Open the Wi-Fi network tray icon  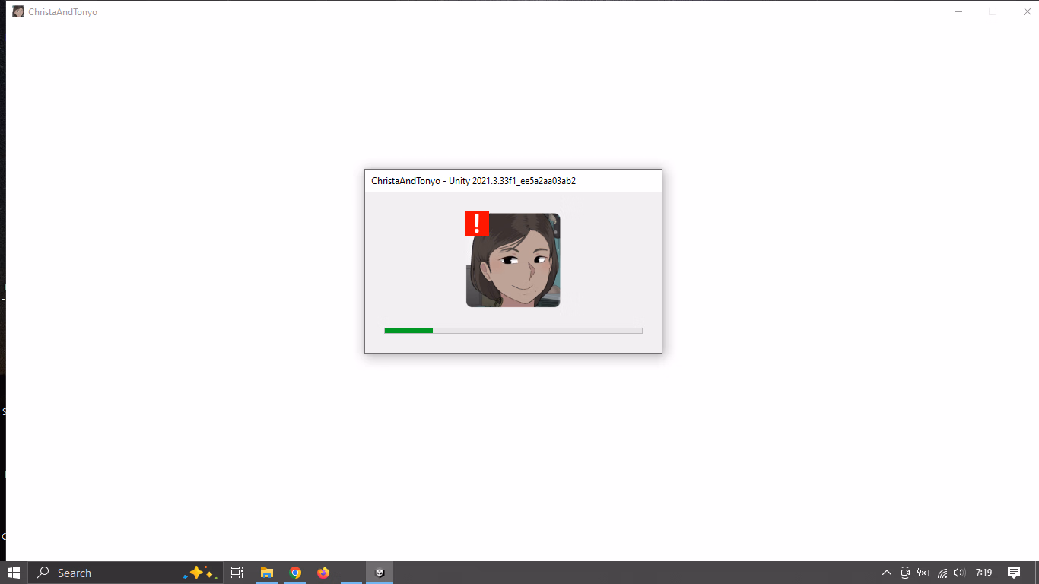pyautogui.click(x=942, y=573)
